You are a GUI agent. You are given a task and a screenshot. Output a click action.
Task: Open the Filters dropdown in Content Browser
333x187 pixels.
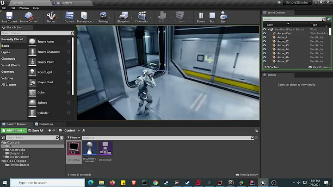pos(74,137)
